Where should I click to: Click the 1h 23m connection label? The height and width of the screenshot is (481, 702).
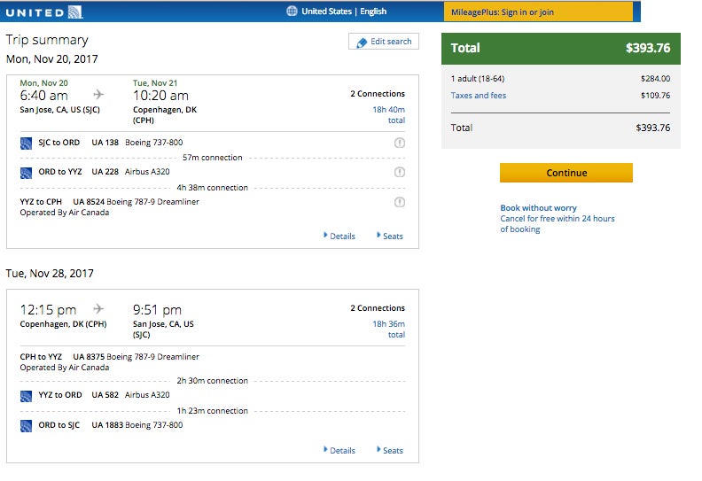click(212, 411)
